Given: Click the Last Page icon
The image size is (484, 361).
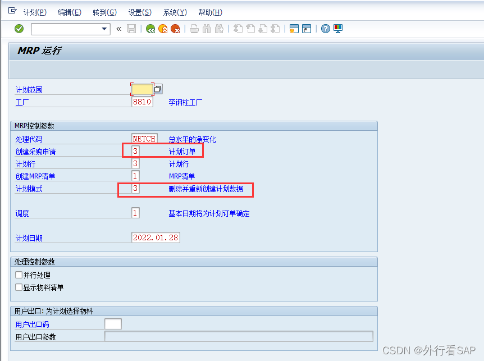Looking at the screenshot, I should [x=275, y=29].
